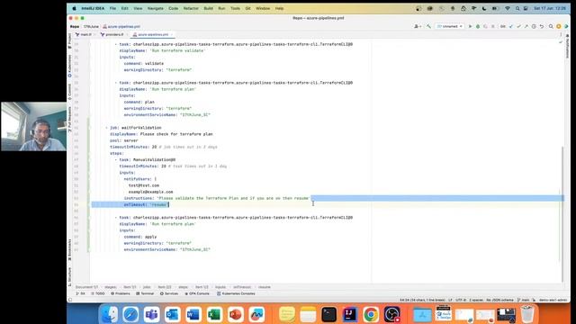This screenshot has height=324, width=576.
Task: Click the Build project hammer icon
Action: [x=428, y=26]
